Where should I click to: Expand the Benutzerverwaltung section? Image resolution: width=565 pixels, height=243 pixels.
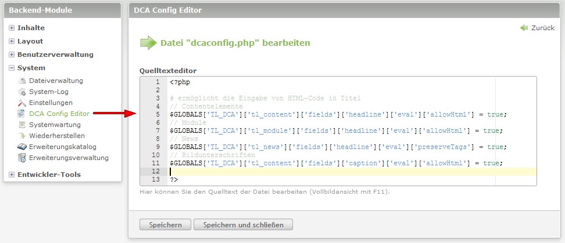pos(12,55)
